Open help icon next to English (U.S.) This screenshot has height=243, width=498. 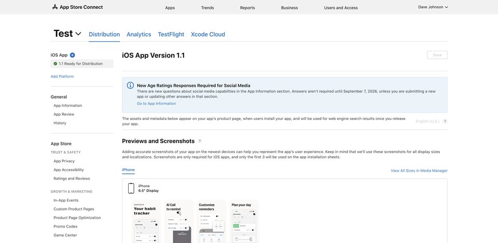click(x=445, y=121)
